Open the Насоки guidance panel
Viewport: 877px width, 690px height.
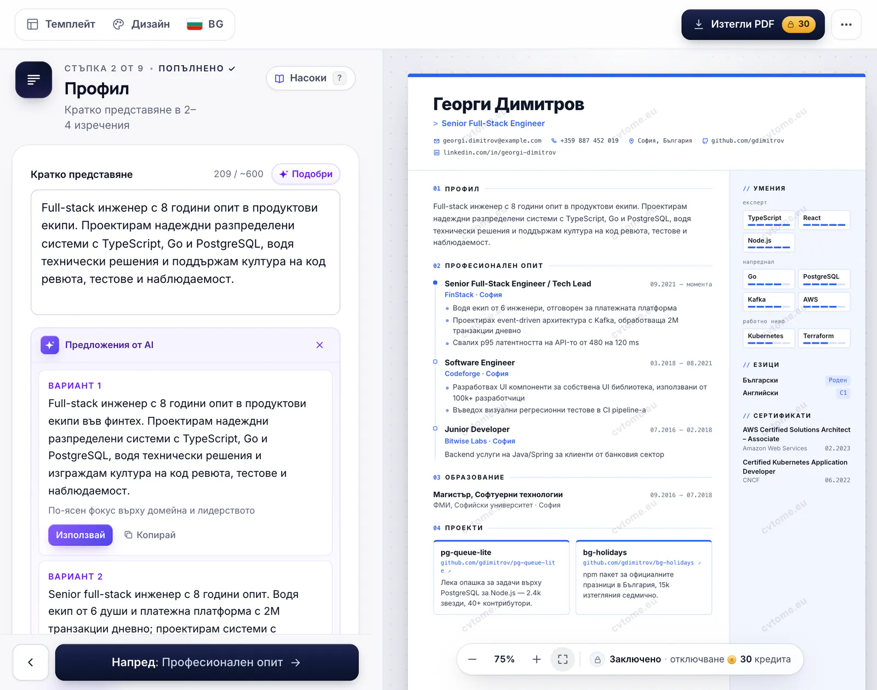point(310,78)
